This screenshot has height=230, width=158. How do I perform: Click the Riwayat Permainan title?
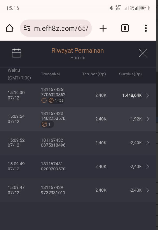pos(78,51)
